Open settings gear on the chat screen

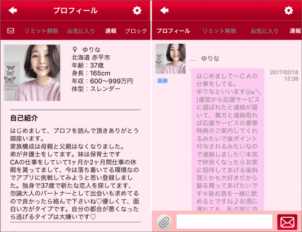click(288, 10)
